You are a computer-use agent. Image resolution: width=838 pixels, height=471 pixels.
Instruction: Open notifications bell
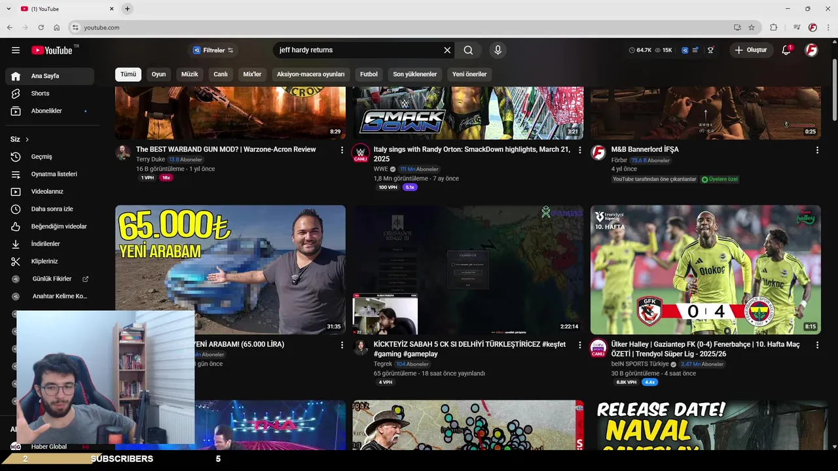click(786, 50)
